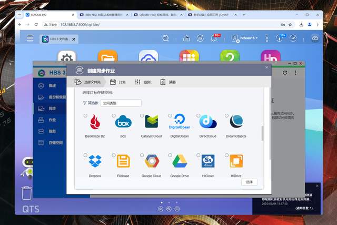Click the DigitalOcean logo

(x=180, y=122)
